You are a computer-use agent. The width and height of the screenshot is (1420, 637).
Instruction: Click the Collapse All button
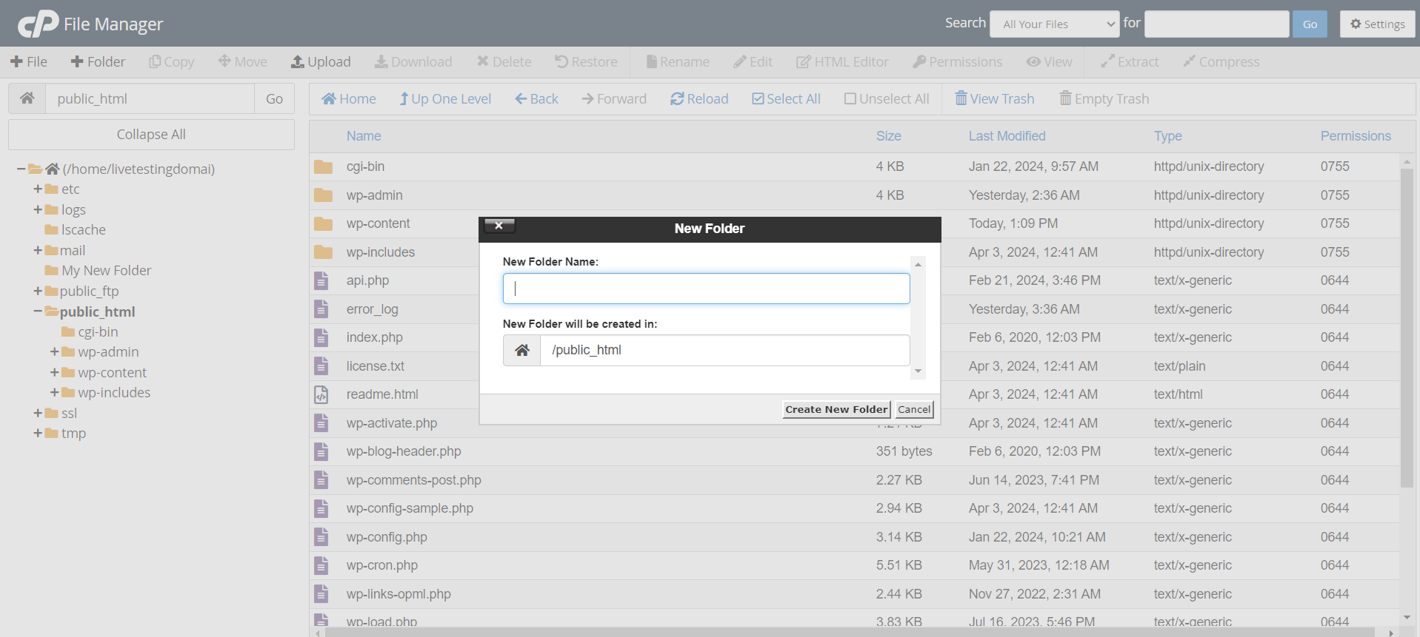[151, 135]
